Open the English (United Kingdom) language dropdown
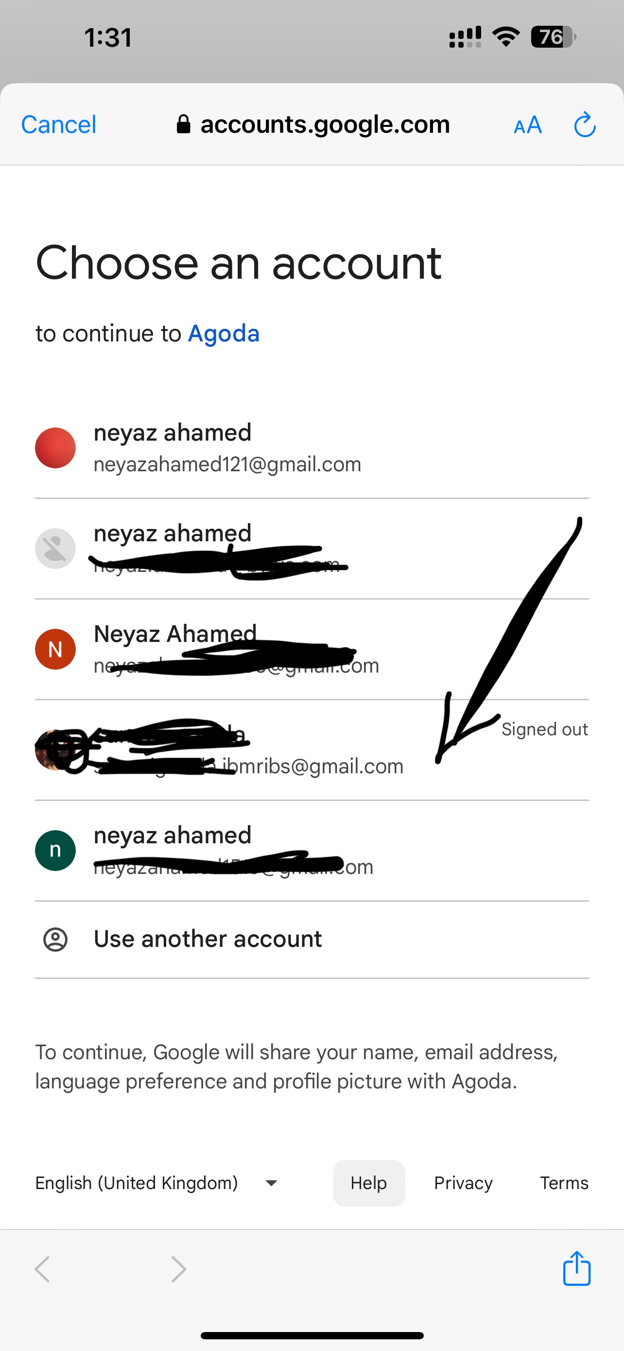624x1351 pixels. pyautogui.click(x=156, y=1183)
